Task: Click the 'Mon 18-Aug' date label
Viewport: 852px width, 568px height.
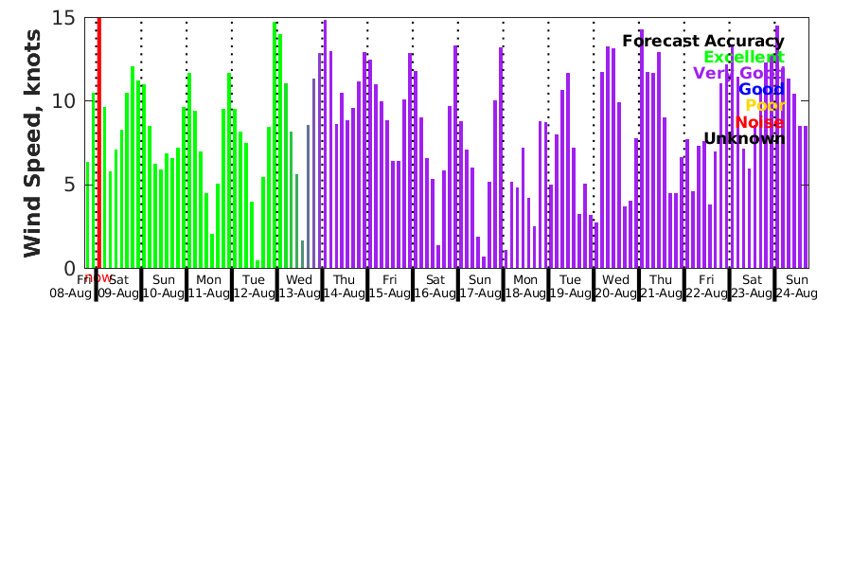Action: coord(525,287)
